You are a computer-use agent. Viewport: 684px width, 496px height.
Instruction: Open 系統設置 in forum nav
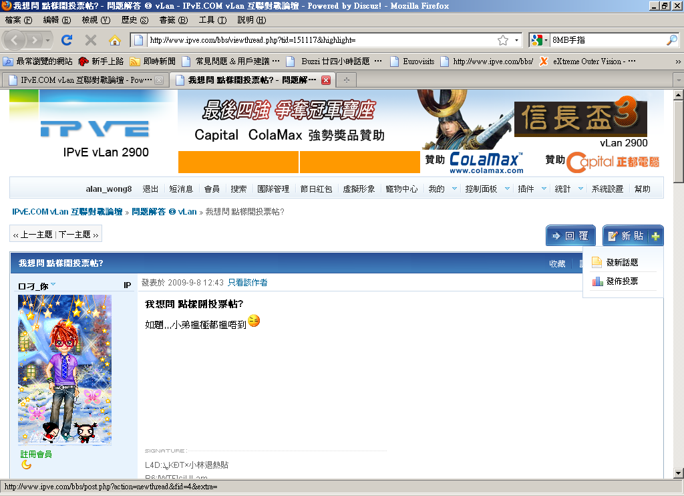tap(607, 189)
